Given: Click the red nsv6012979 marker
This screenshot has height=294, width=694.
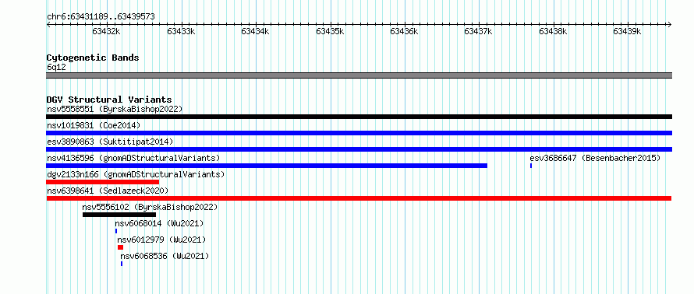Looking at the screenshot, I should point(120,247).
